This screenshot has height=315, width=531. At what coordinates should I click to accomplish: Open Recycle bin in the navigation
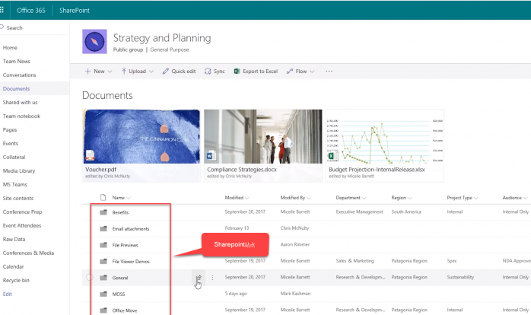point(16,280)
